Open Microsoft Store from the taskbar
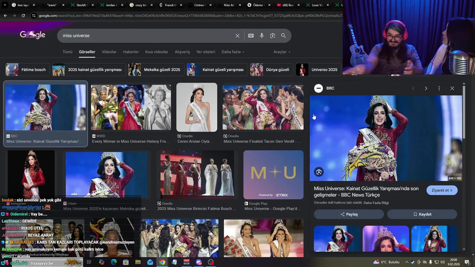 126,262
